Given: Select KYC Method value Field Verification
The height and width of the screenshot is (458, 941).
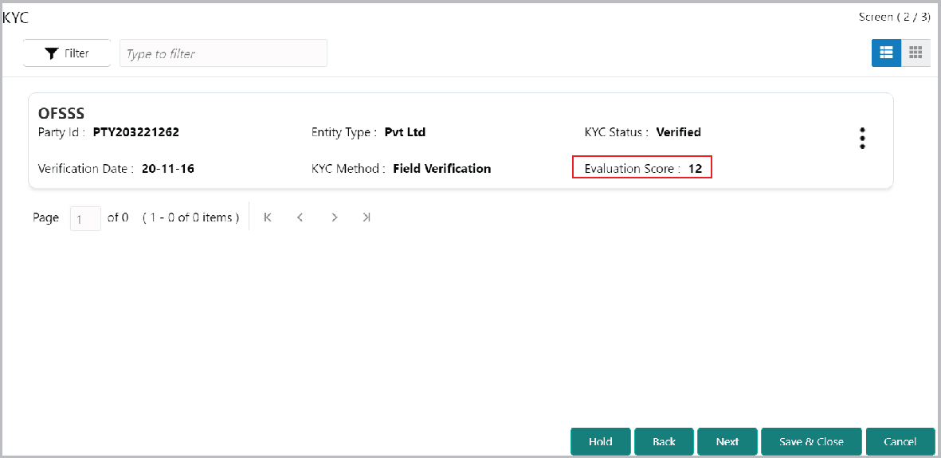Looking at the screenshot, I should [441, 169].
